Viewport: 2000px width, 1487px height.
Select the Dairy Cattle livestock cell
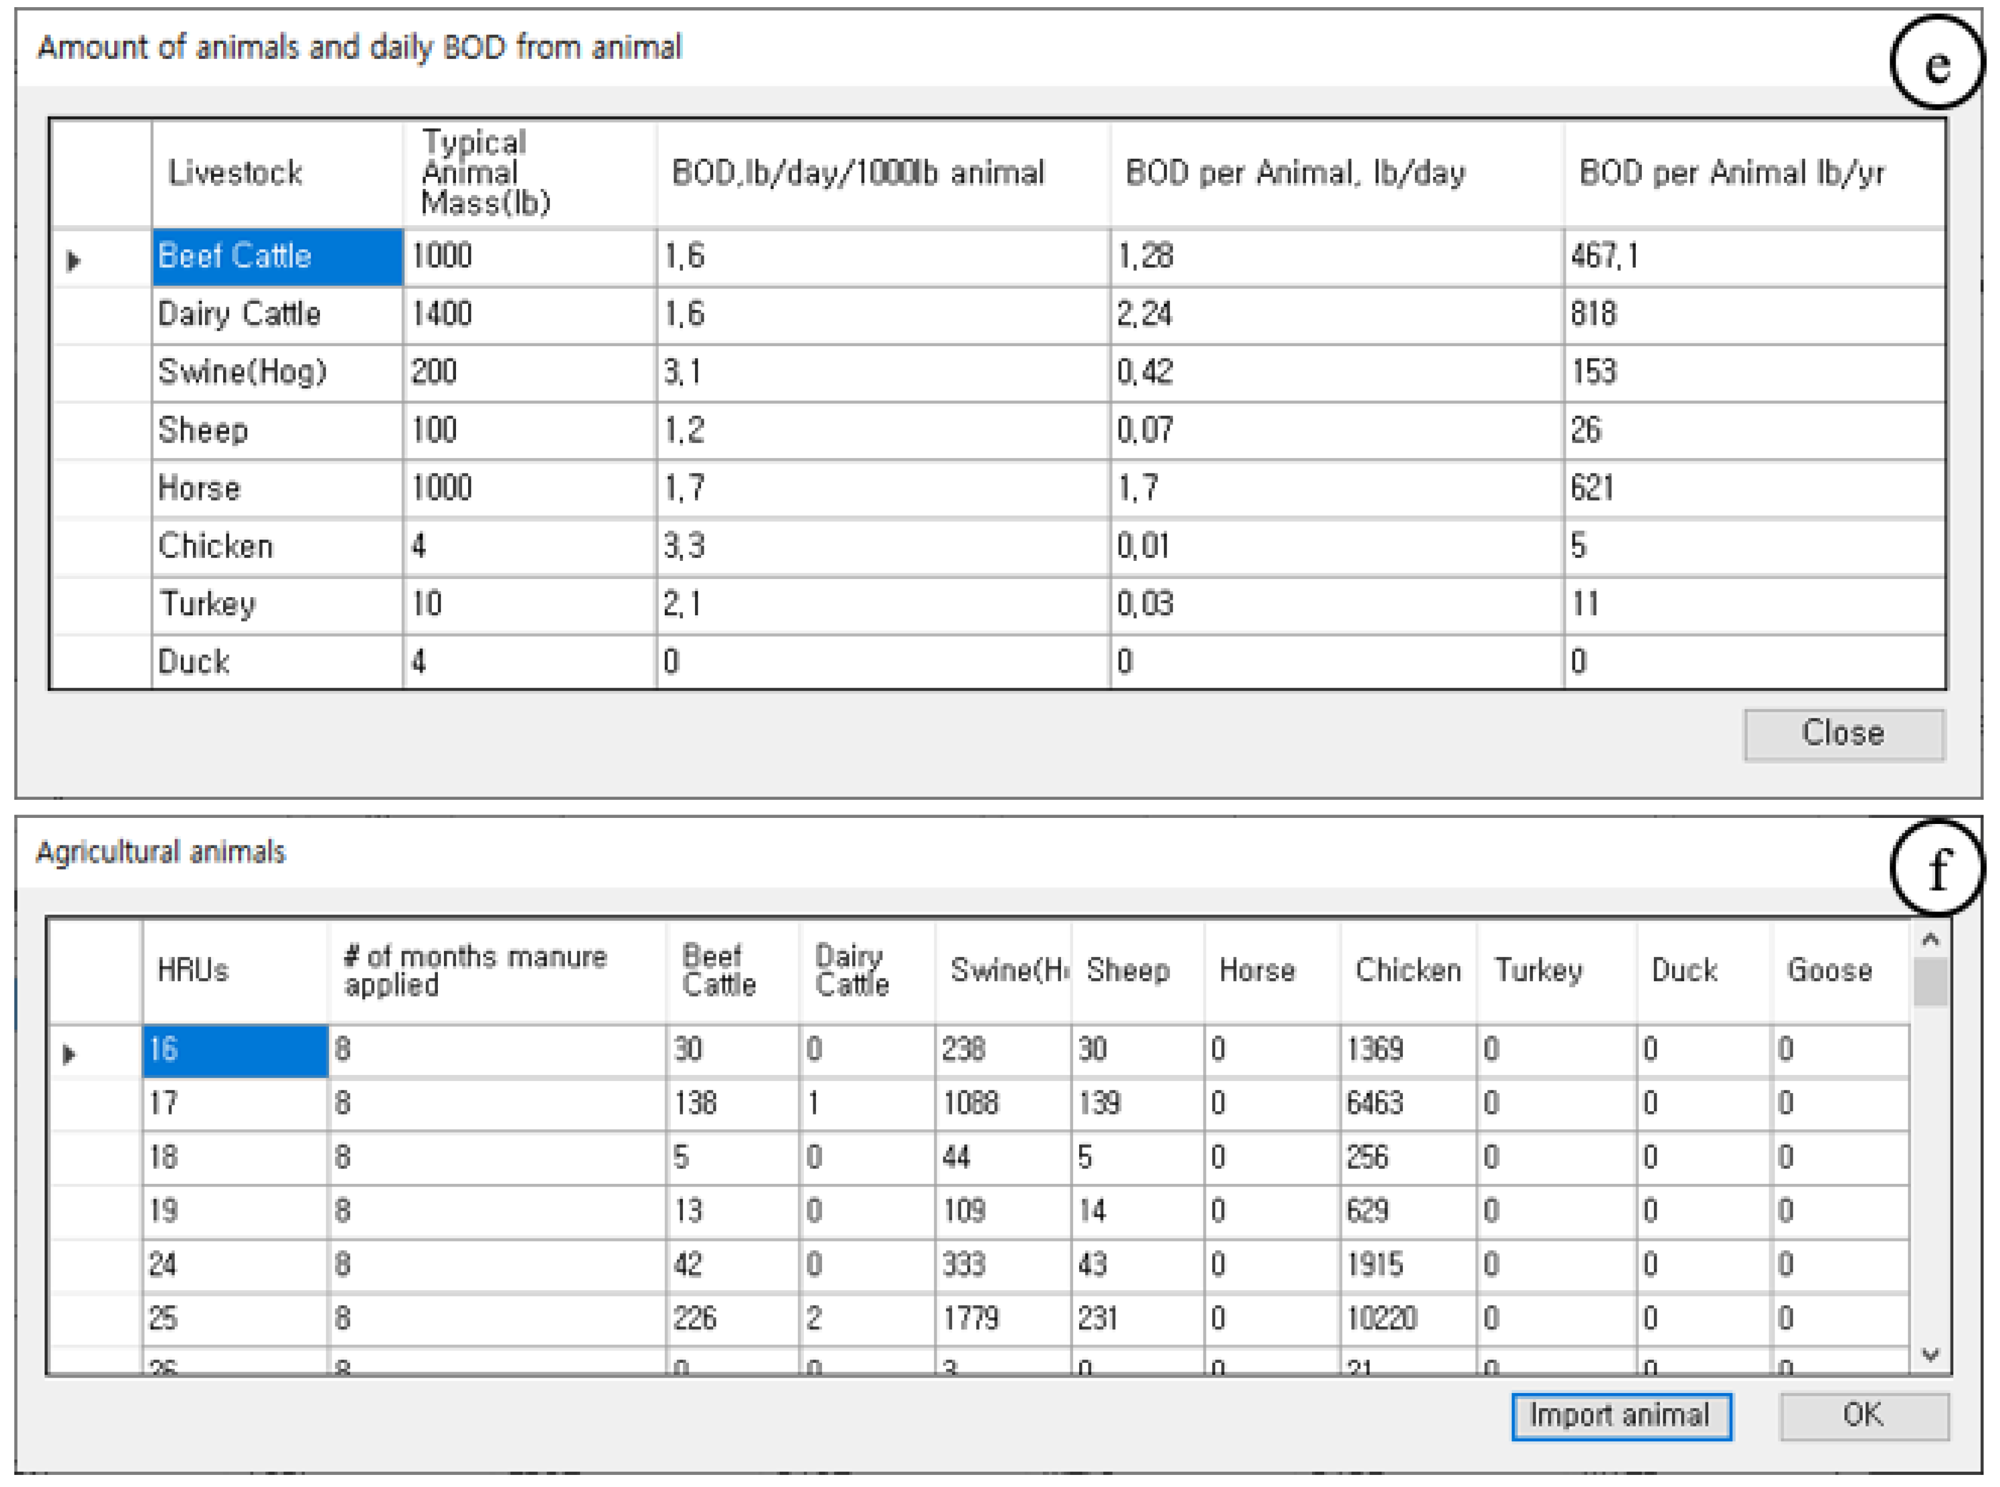(x=276, y=314)
